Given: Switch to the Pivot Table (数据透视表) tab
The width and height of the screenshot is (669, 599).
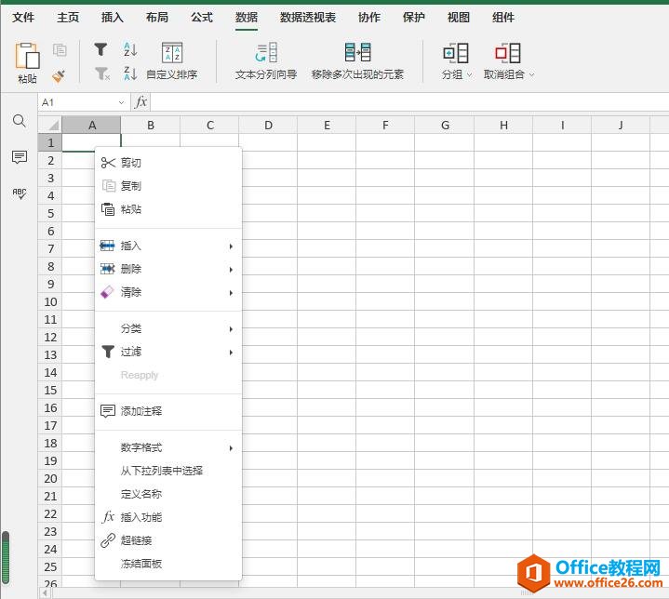Looking at the screenshot, I should point(308,18).
